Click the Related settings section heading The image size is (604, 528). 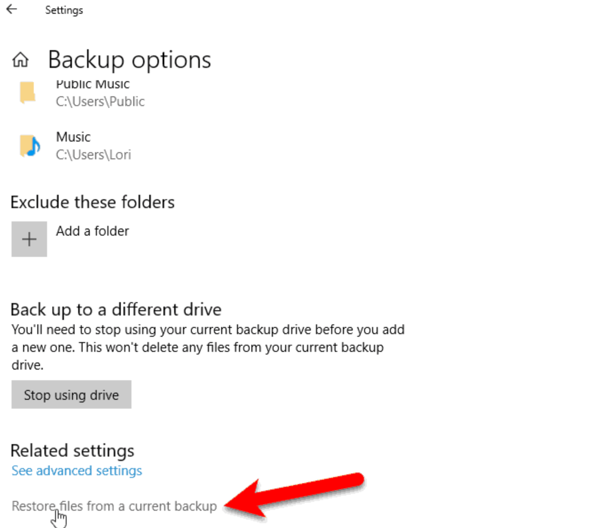(x=72, y=450)
